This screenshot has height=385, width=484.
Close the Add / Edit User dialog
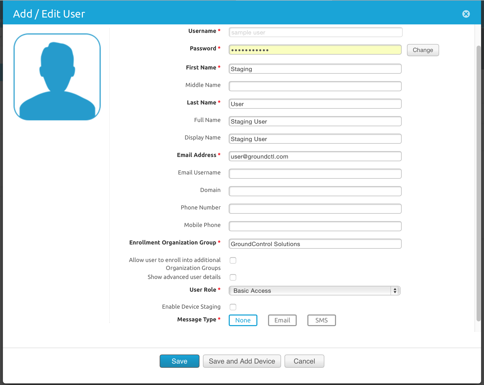[466, 14]
